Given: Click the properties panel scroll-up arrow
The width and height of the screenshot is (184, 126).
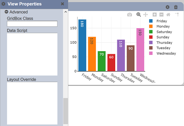Looking at the screenshot, I should 66,12.
